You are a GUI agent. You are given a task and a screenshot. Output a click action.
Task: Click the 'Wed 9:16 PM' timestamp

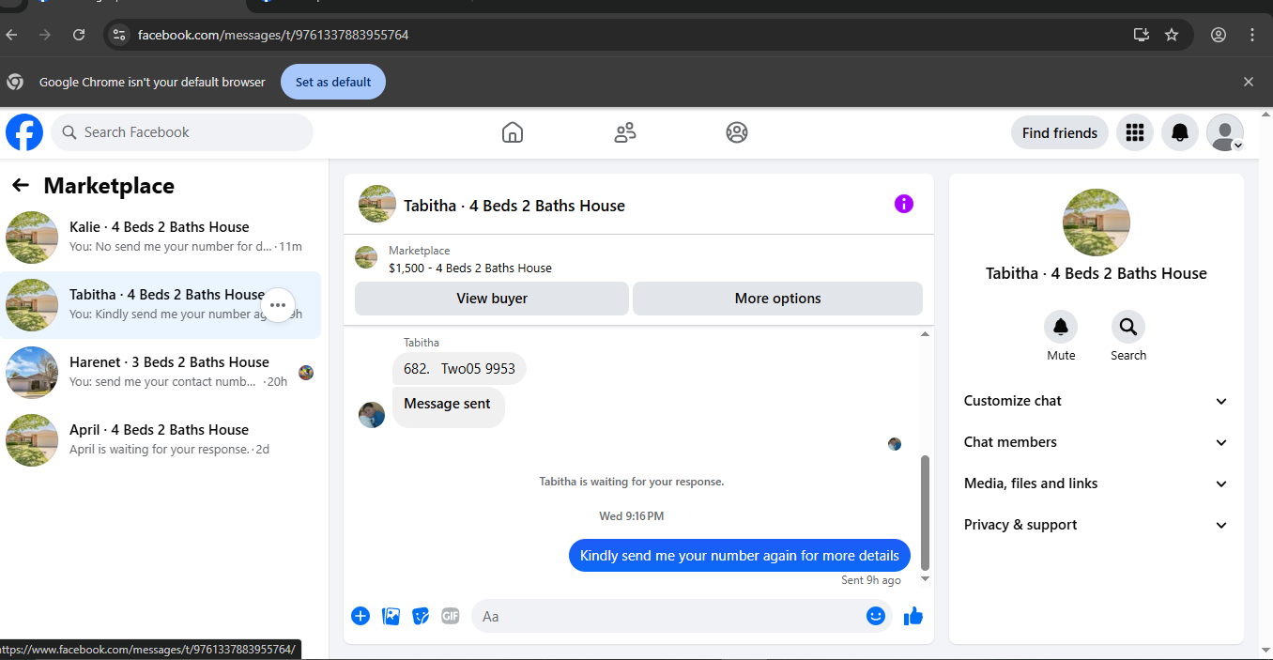click(x=632, y=516)
